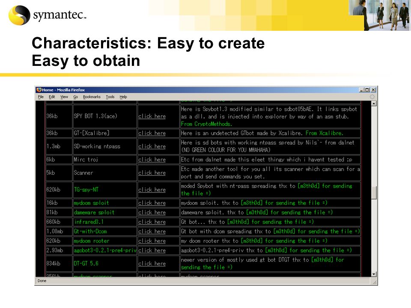Select the green 'mydoom rooter' name
Viewport: 411px width, 308px height.
[x=92, y=241]
